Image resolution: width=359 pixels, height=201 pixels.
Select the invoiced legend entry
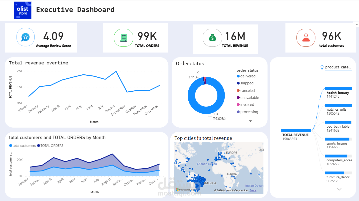click(x=245, y=105)
